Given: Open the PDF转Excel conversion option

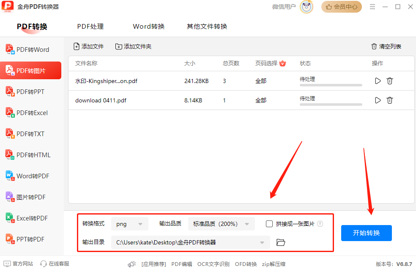Looking at the screenshot, I should (27, 113).
